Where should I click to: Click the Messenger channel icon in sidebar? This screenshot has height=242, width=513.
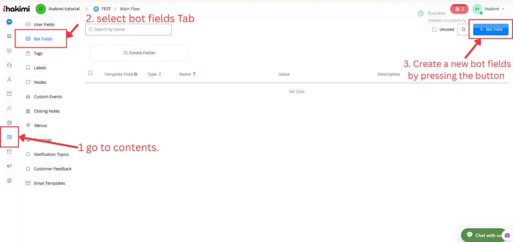click(x=9, y=22)
